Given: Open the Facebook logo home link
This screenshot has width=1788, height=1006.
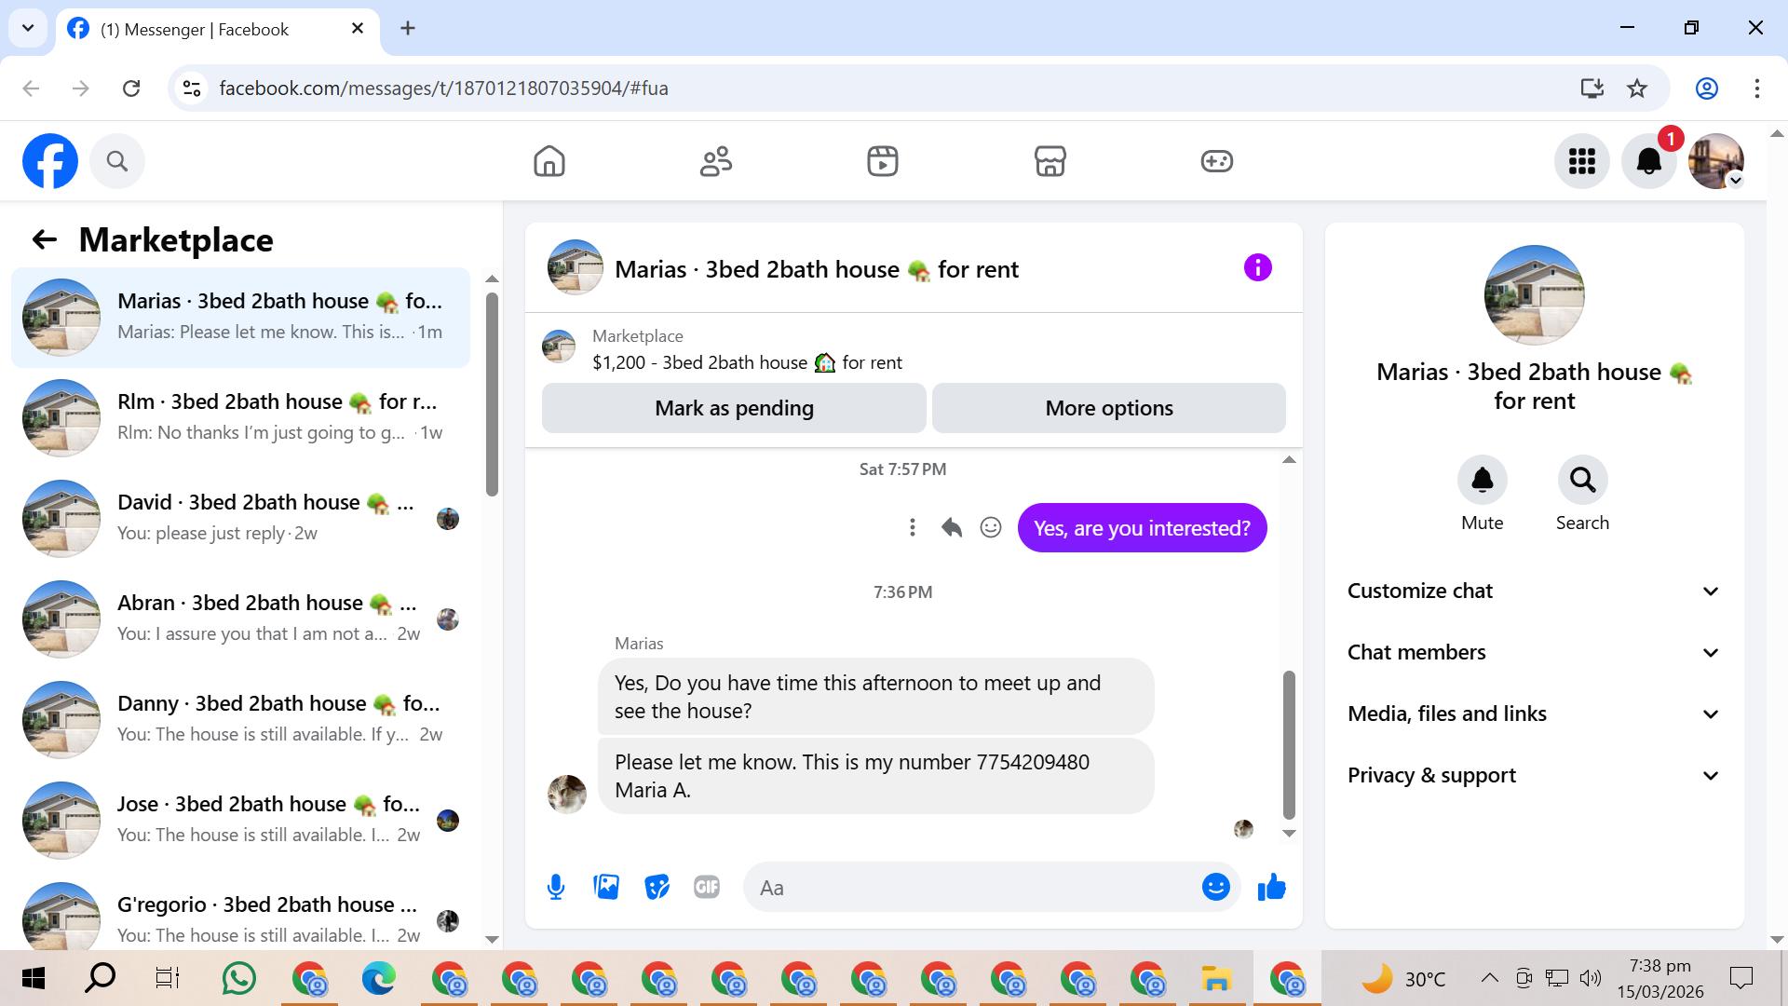Looking at the screenshot, I should (x=50, y=161).
